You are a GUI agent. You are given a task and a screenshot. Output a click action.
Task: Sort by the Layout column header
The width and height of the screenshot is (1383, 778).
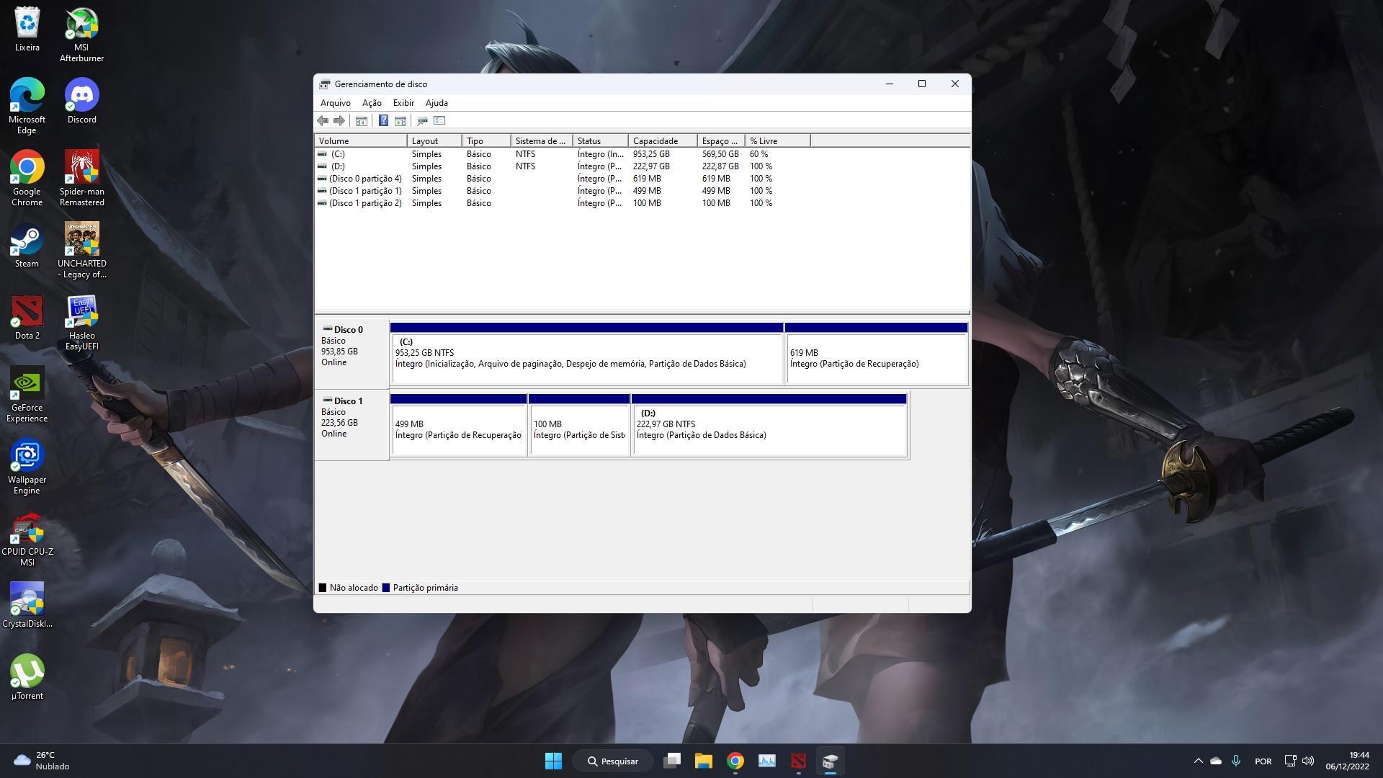pyautogui.click(x=434, y=141)
